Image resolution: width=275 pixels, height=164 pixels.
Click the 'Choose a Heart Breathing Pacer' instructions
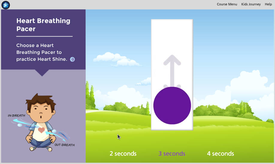(x=41, y=52)
